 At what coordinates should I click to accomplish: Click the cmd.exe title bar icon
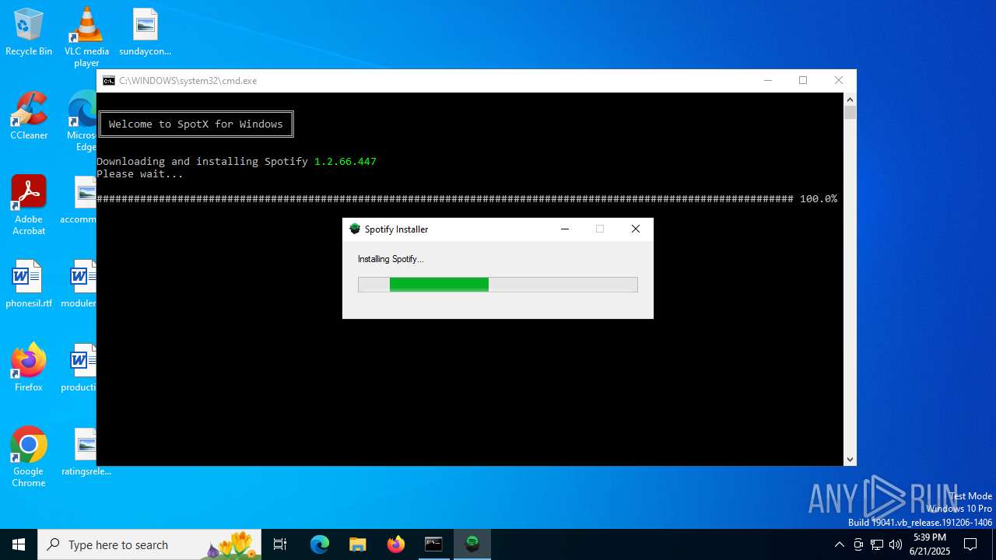[109, 81]
